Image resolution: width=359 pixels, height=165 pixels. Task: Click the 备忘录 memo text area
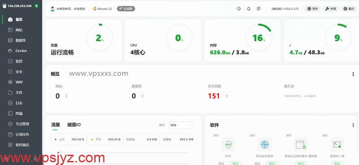pyautogui.click(x=300, y=96)
